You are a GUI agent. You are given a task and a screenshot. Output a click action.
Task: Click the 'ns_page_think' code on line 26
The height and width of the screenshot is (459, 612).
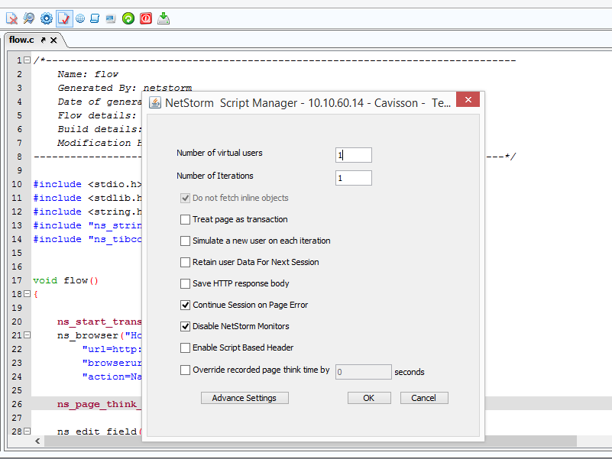coord(99,404)
